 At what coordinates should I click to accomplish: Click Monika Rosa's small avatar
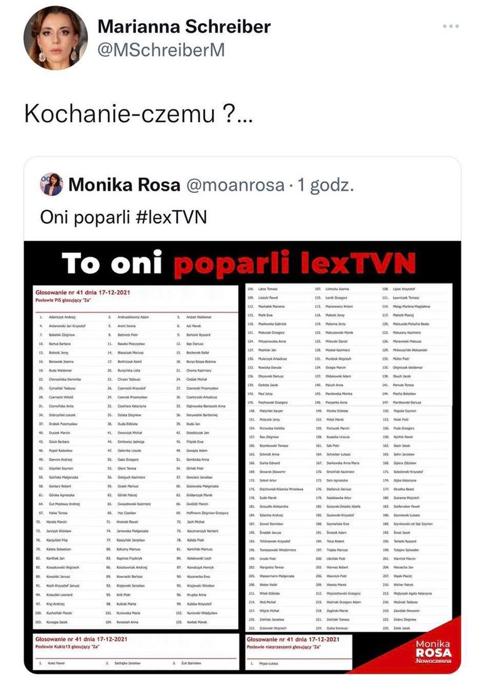[x=51, y=184]
